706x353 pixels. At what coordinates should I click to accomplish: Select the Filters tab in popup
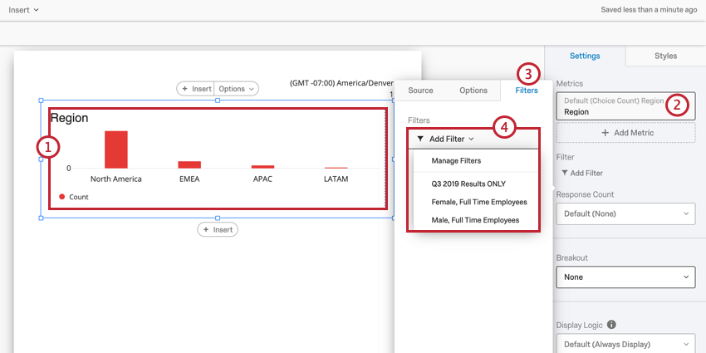point(526,91)
